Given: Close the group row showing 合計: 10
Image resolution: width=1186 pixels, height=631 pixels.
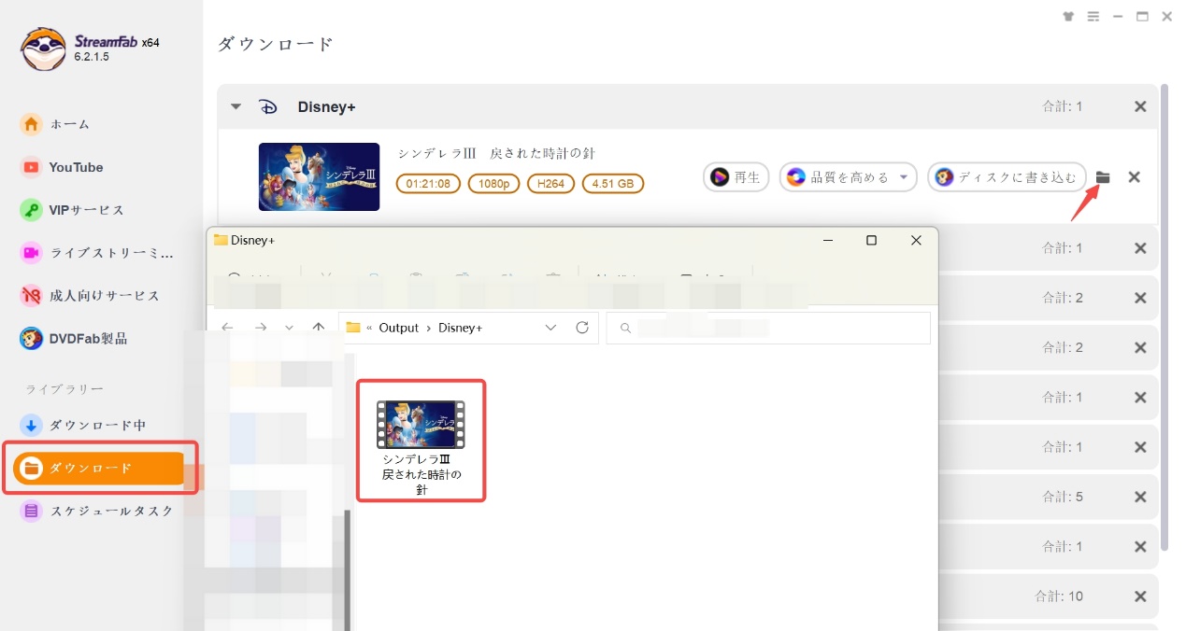Looking at the screenshot, I should pos(1140,596).
